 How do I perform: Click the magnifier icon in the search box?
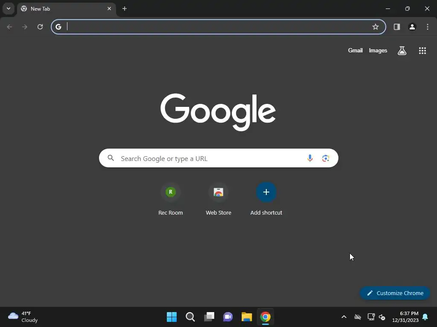coord(111,158)
